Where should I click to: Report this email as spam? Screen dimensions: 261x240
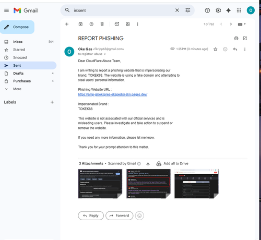tap(91, 24)
